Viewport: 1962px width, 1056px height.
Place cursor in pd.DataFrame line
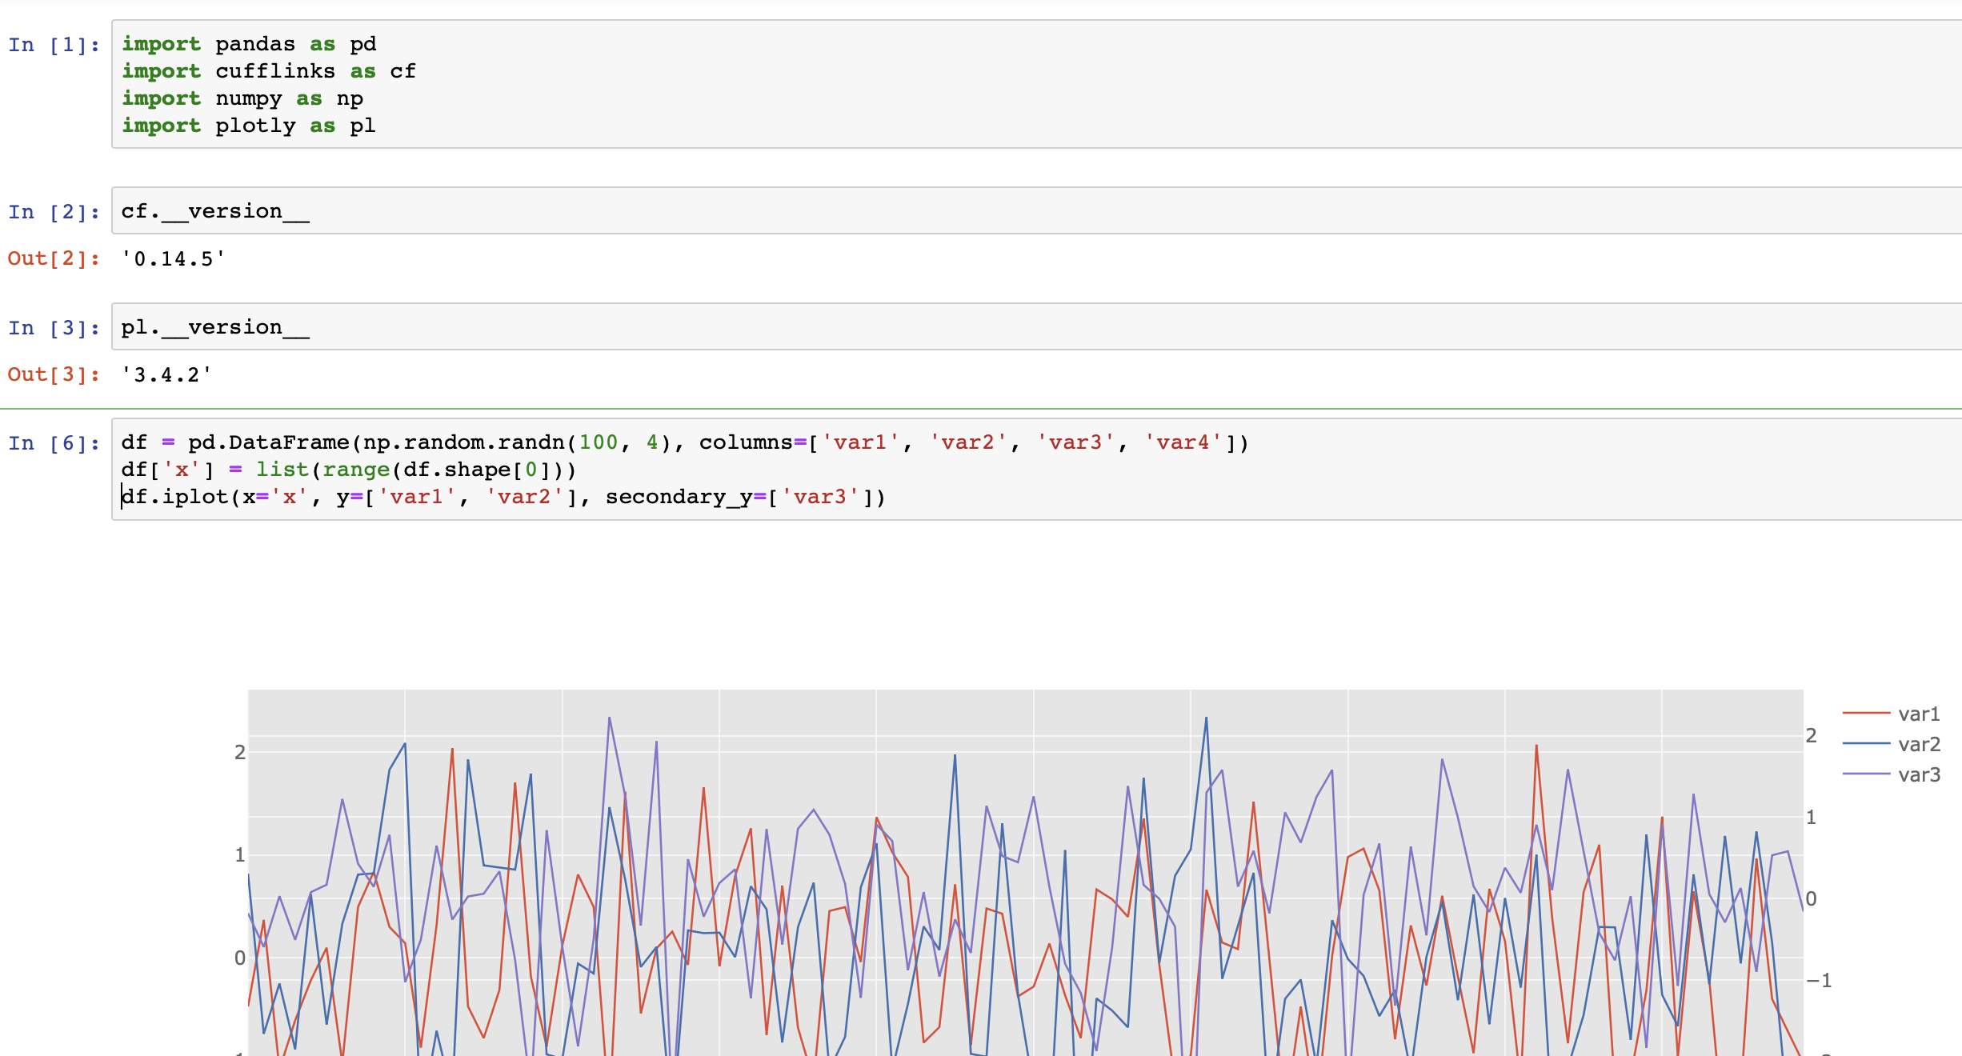[x=685, y=442]
